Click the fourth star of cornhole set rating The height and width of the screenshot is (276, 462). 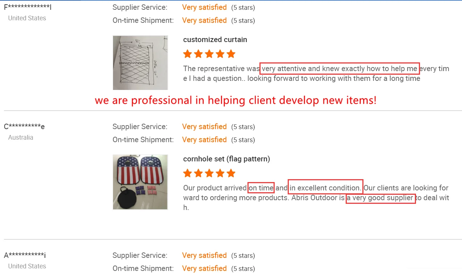pyautogui.click(x=220, y=173)
